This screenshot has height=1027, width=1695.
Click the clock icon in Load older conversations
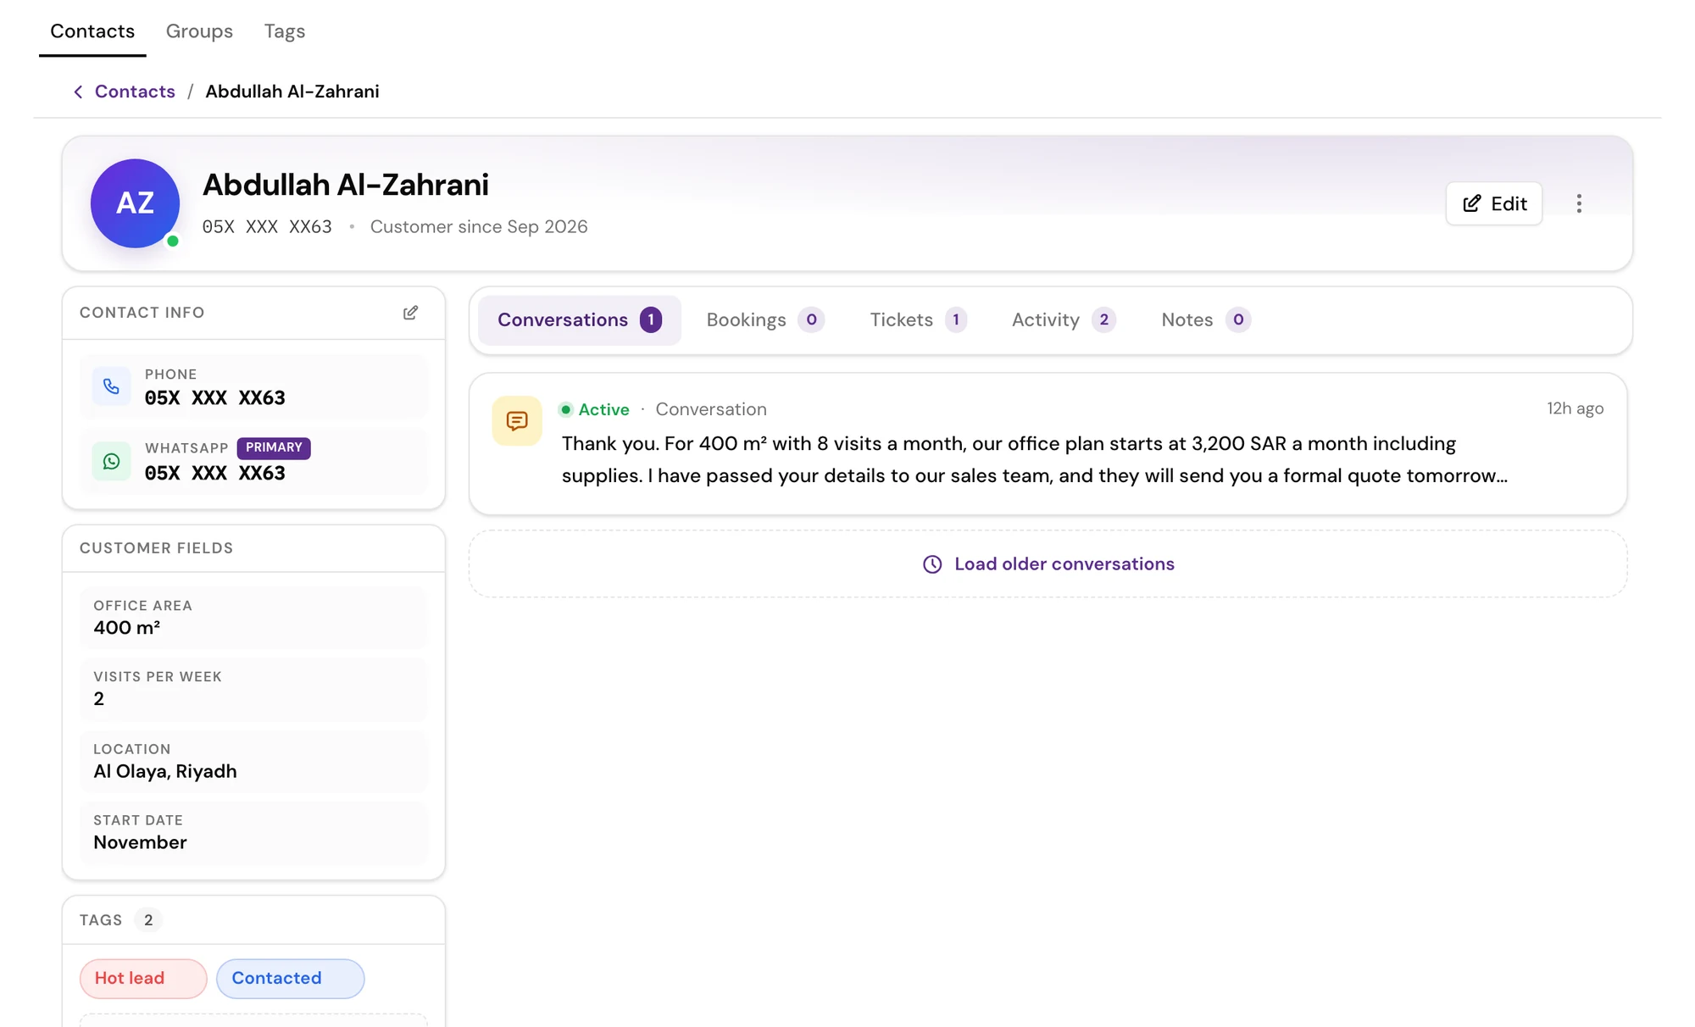coord(932,564)
